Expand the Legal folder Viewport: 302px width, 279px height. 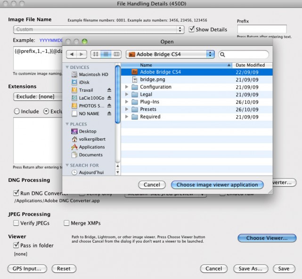127,94
